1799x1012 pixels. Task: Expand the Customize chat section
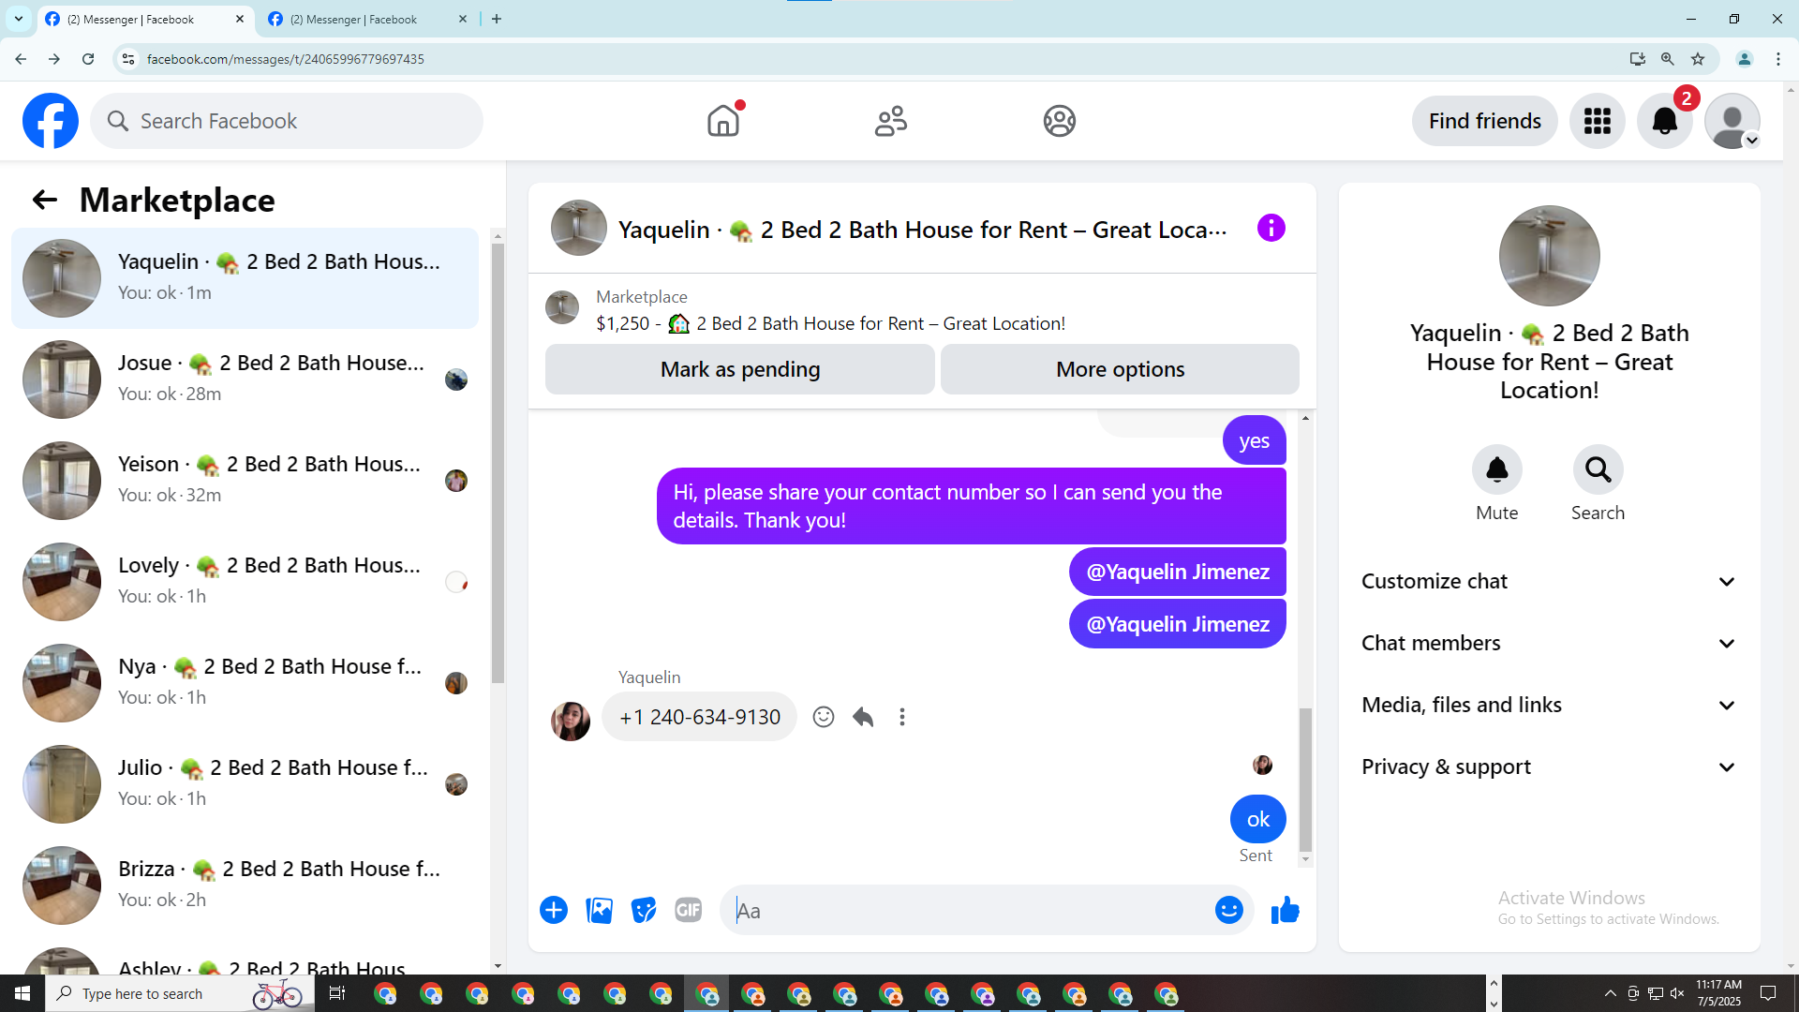click(x=1548, y=581)
